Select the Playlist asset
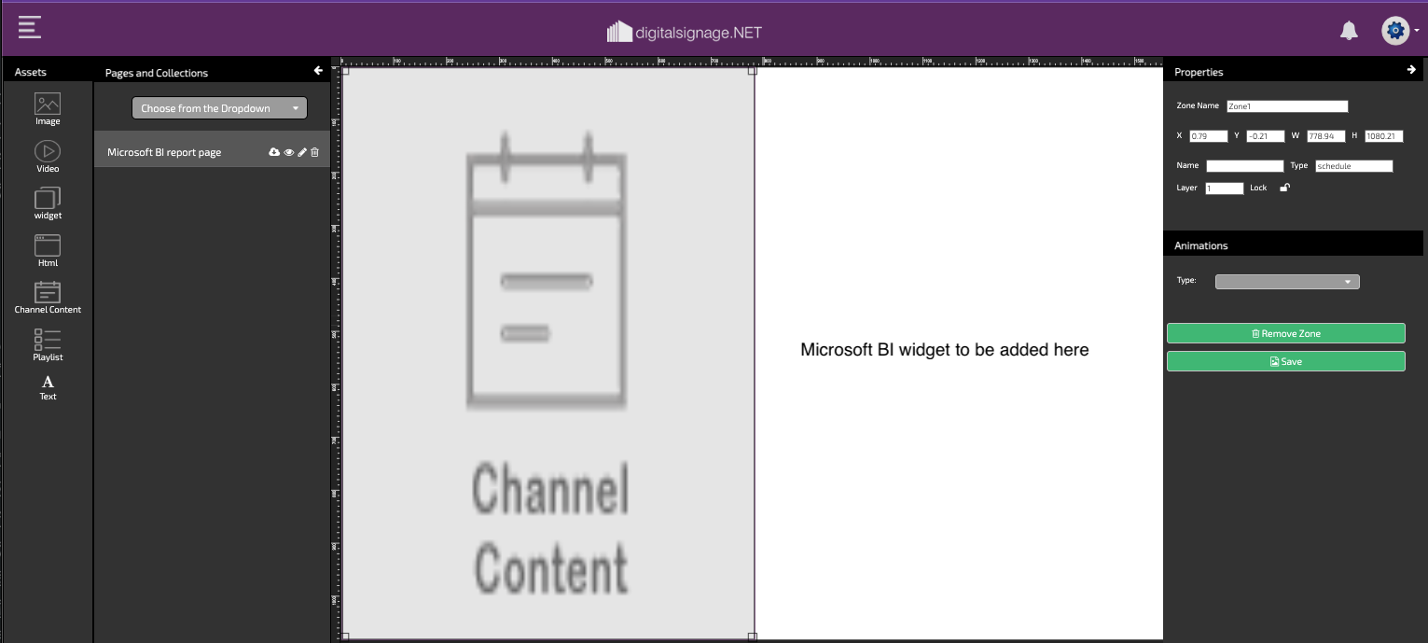This screenshot has height=643, width=1428. coord(48,345)
